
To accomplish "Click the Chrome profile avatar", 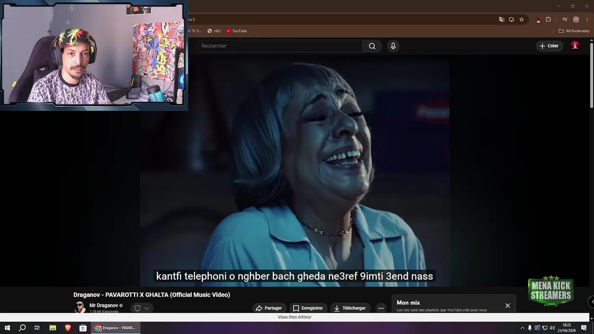I will [x=576, y=19].
